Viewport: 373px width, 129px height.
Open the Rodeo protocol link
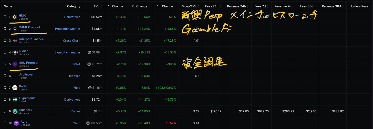(24, 86)
